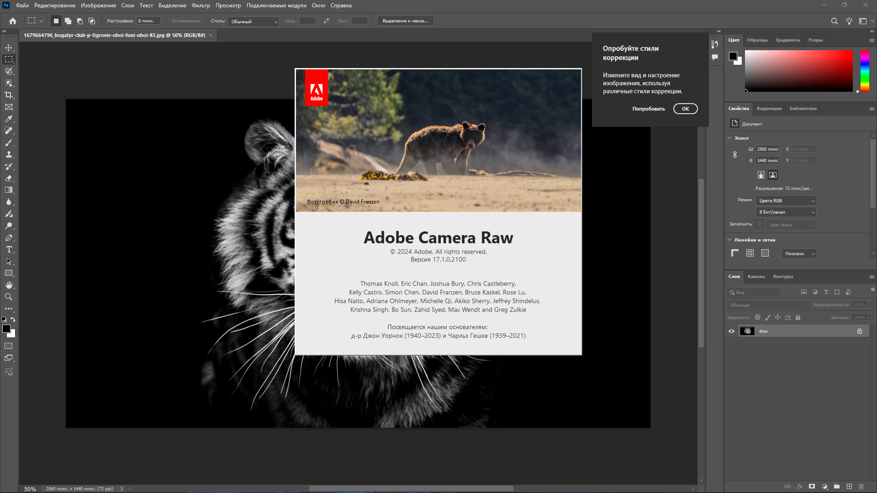
Task: Collapse the Холст section
Action: [729, 138]
